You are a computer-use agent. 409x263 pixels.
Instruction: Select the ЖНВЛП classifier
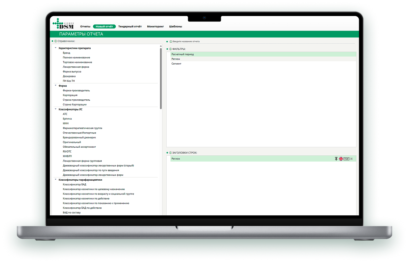(x=67, y=156)
